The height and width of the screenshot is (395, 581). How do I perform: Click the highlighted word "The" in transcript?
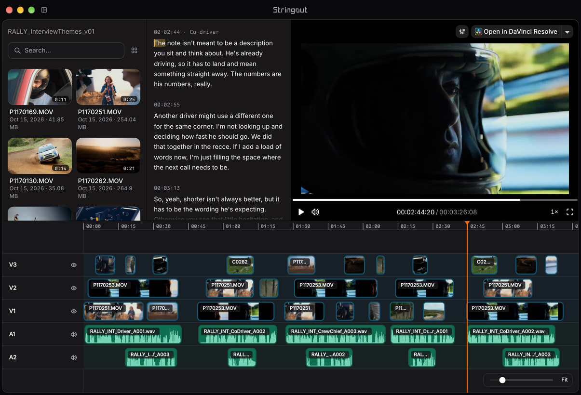tap(160, 43)
